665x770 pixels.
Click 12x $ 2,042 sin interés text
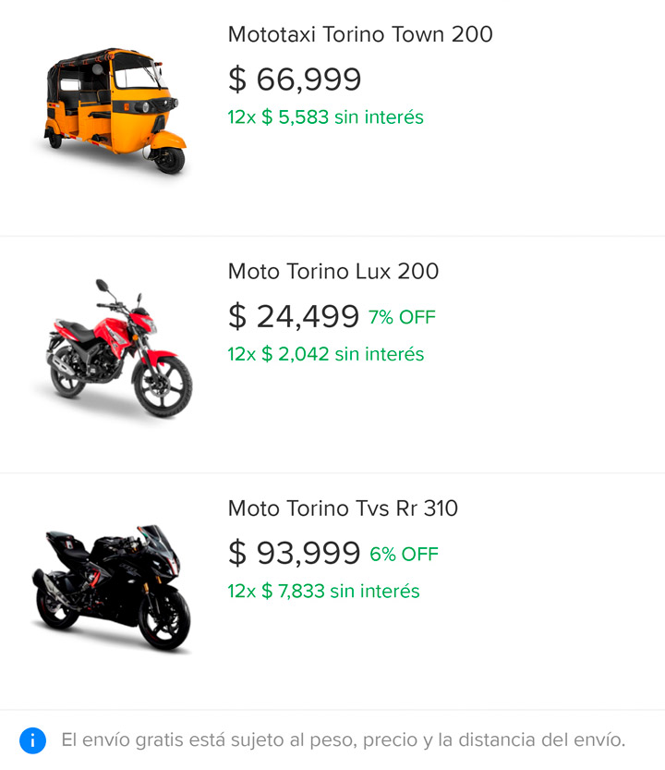coord(325,354)
